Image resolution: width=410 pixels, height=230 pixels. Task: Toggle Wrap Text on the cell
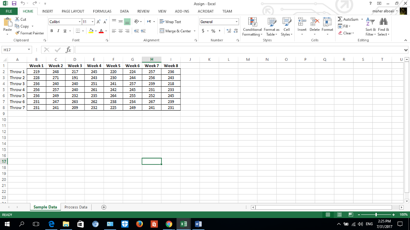[x=170, y=22]
